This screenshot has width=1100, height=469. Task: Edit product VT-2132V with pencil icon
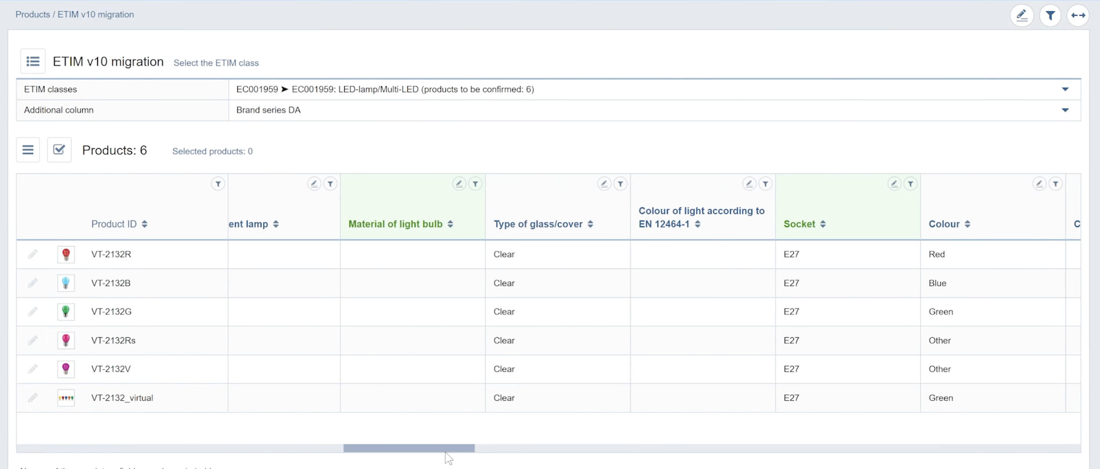pyautogui.click(x=33, y=369)
